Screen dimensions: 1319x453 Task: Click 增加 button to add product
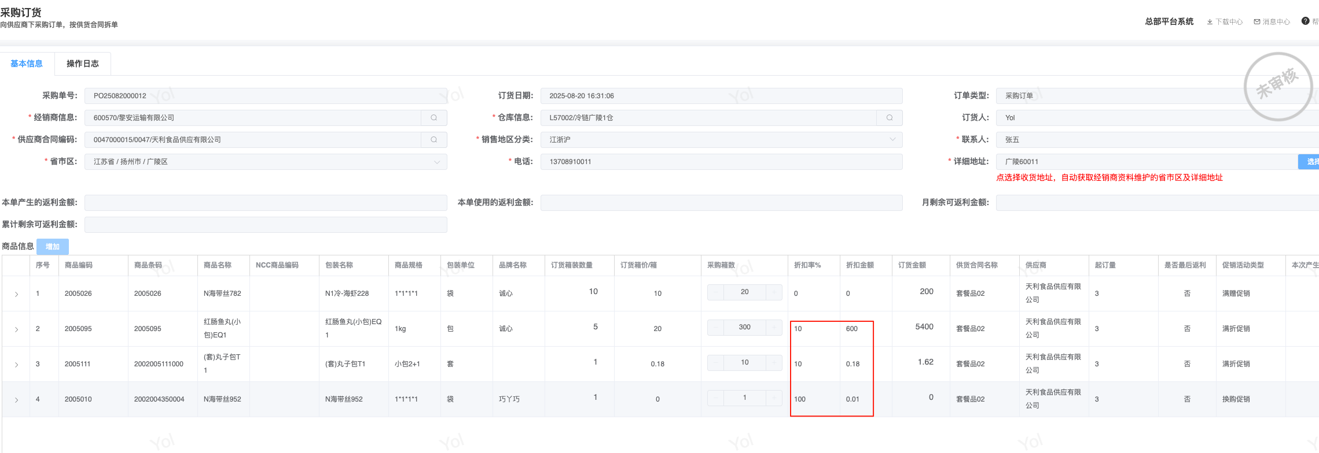click(53, 247)
